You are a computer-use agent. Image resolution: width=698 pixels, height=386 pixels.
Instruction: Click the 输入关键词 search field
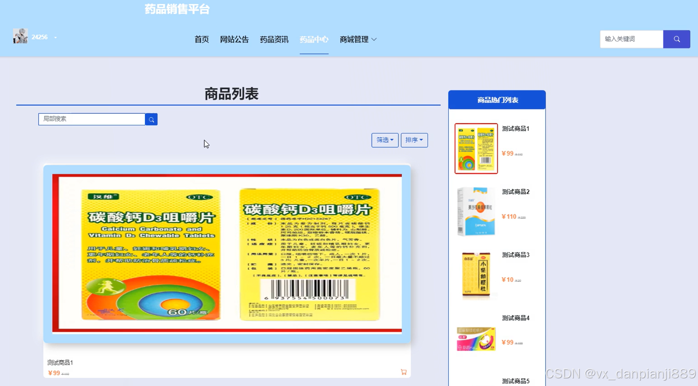point(631,39)
